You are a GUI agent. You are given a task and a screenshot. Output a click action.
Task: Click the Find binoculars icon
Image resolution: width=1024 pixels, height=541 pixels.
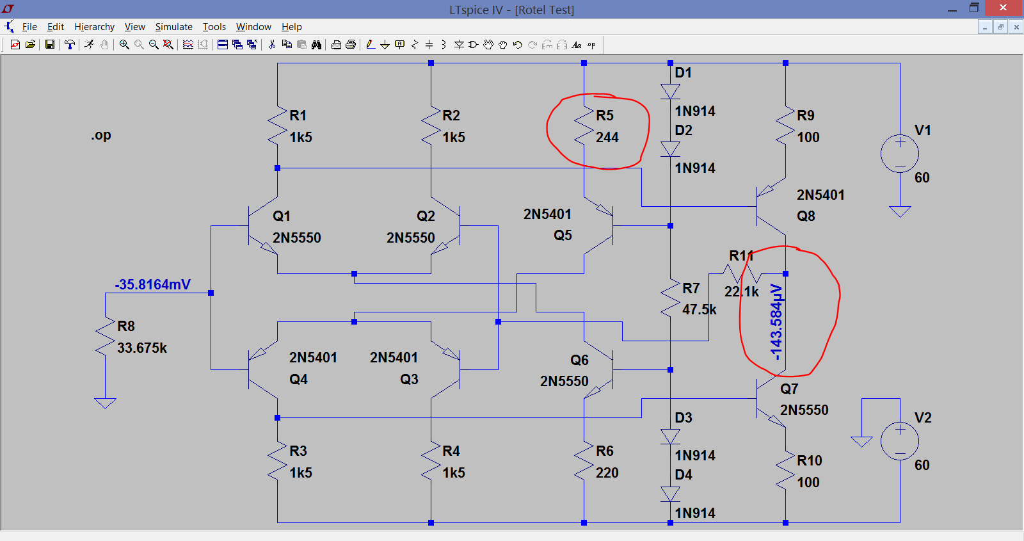click(316, 45)
